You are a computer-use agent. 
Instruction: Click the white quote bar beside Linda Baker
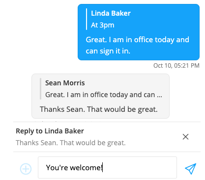coord(87,19)
